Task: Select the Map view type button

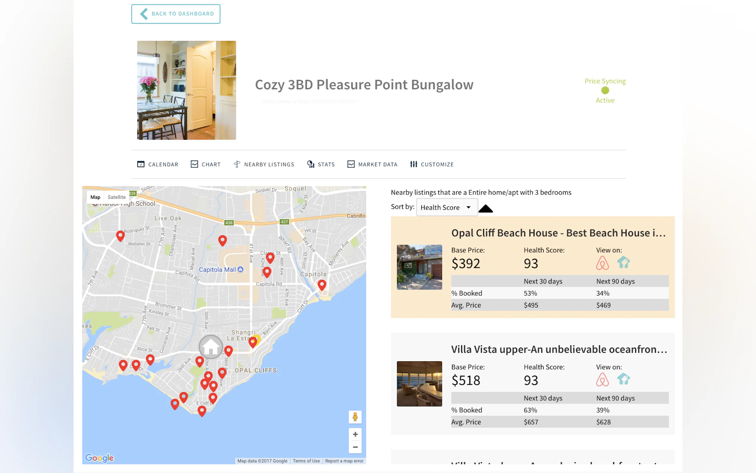Action: [x=95, y=197]
